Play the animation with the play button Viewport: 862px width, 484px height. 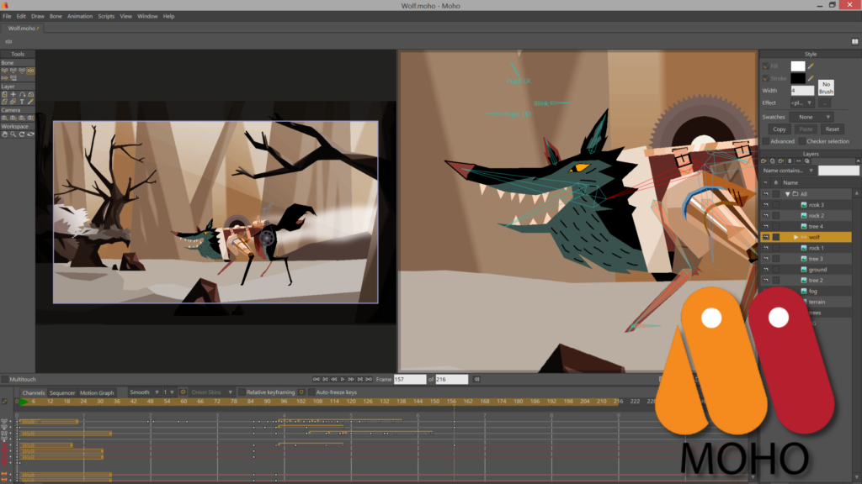343,379
